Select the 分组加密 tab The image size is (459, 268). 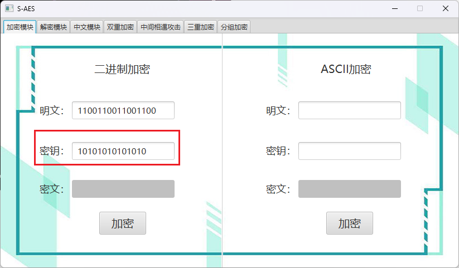(x=234, y=27)
